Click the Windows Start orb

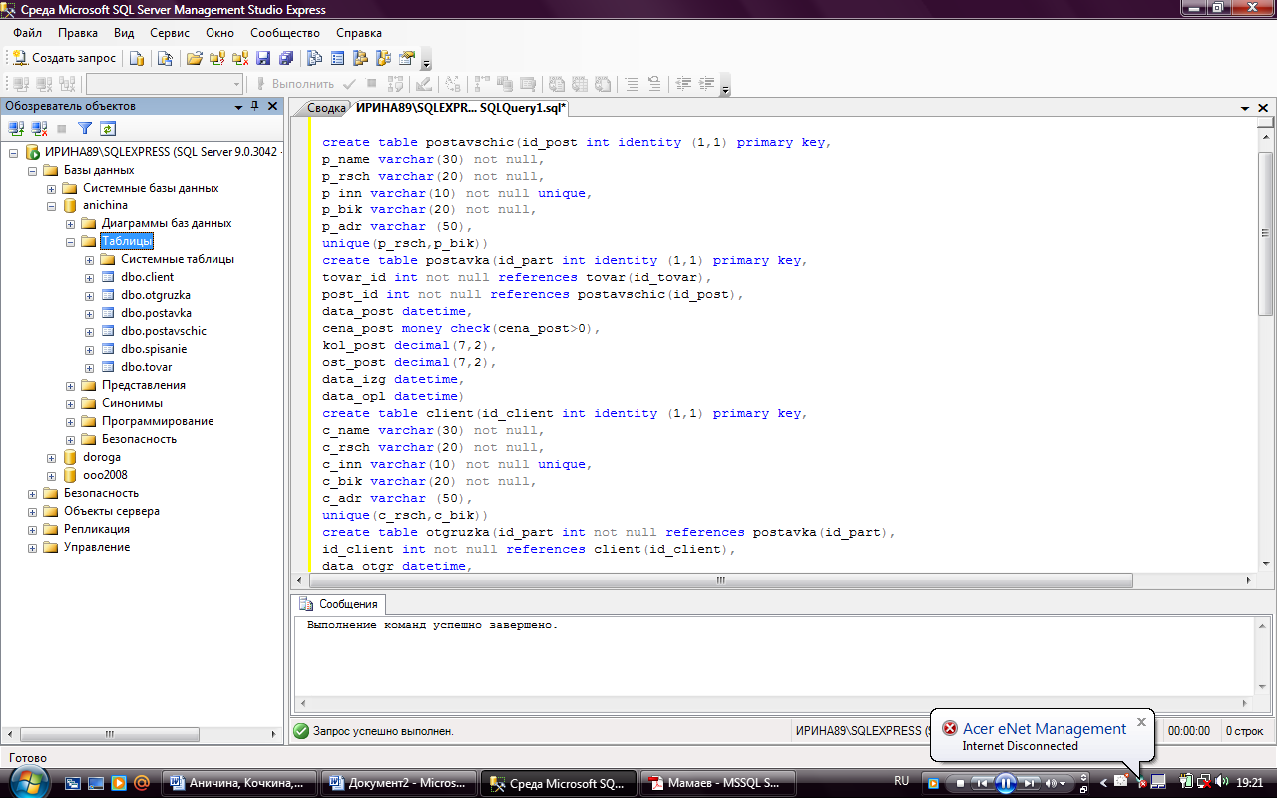coord(29,782)
